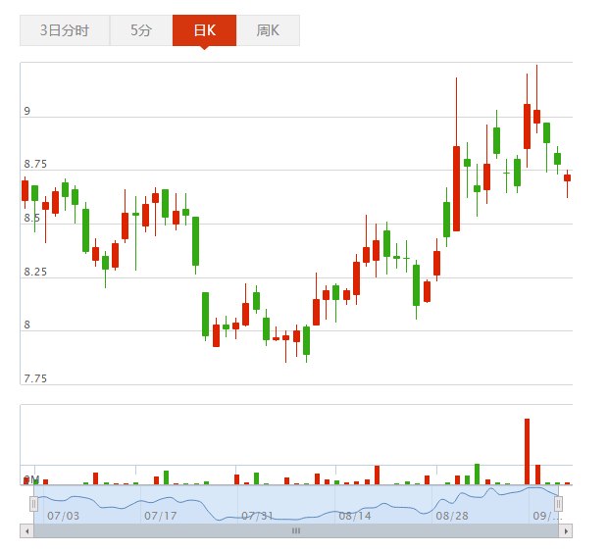Select the 07/31 navigator date marker

pos(257,515)
